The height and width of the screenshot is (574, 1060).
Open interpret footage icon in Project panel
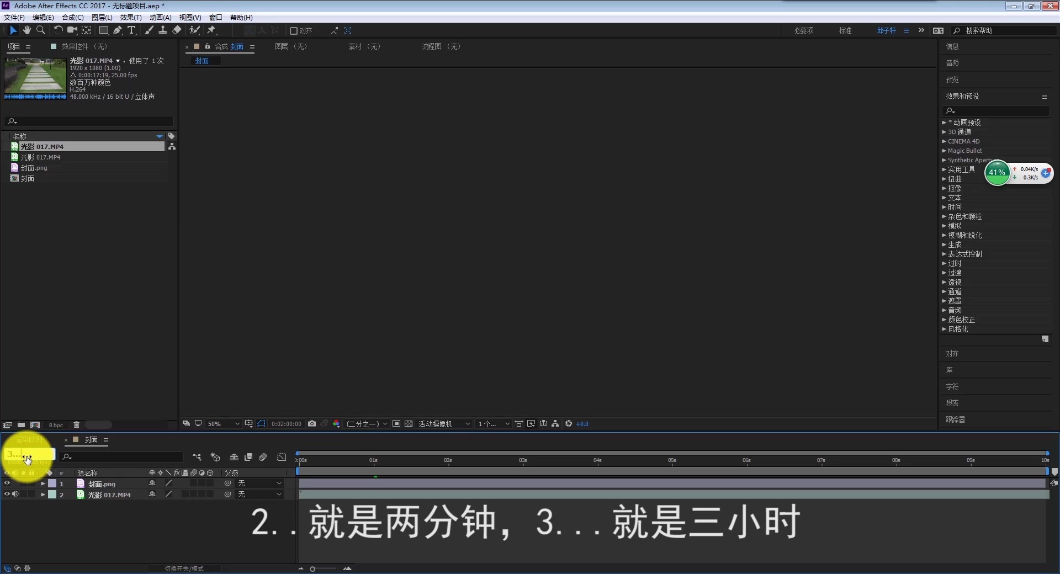(7, 425)
